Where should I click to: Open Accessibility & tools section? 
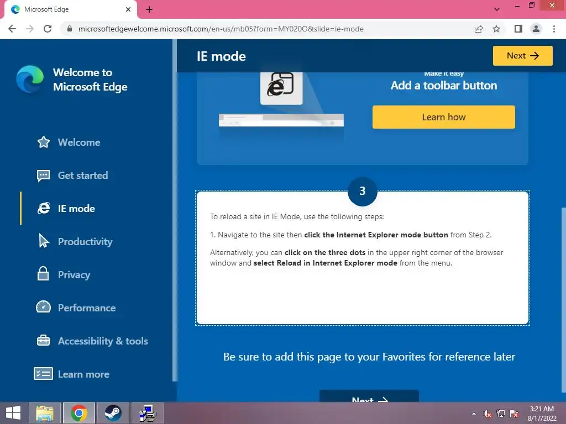tap(103, 341)
